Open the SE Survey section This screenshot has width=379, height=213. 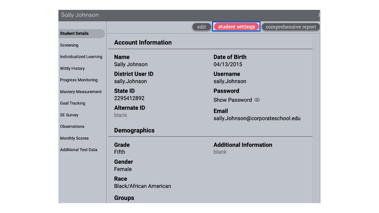69,115
